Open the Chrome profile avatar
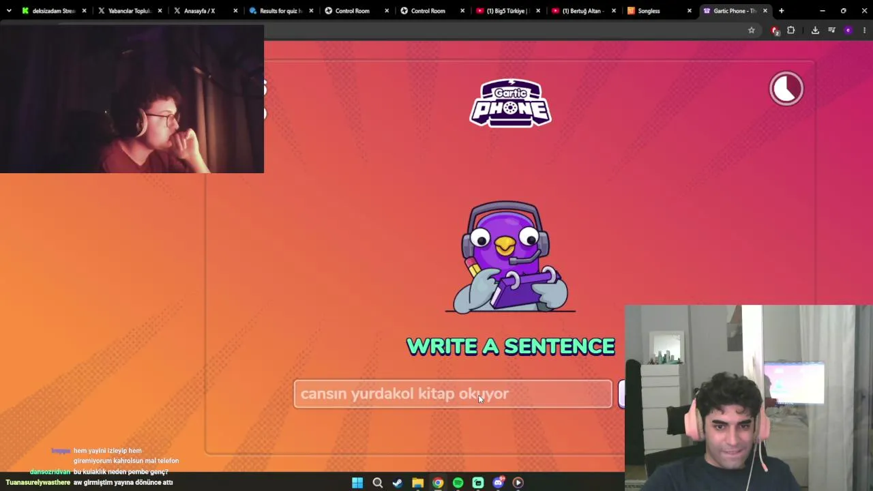873x491 pixels. 848,30
